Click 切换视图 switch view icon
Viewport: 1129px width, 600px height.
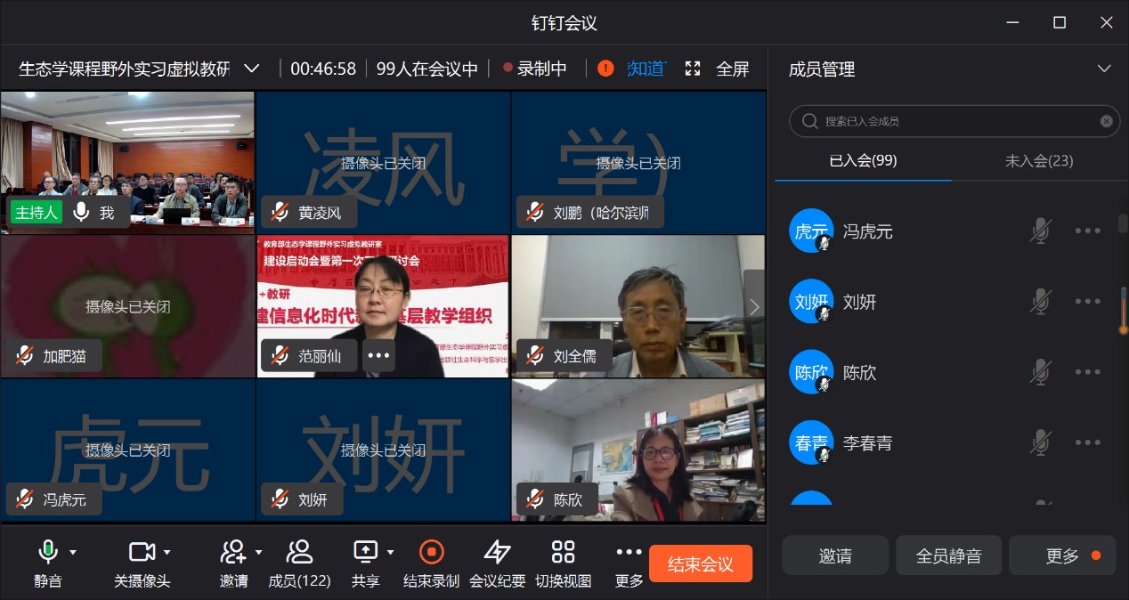(x=563, y=553)
